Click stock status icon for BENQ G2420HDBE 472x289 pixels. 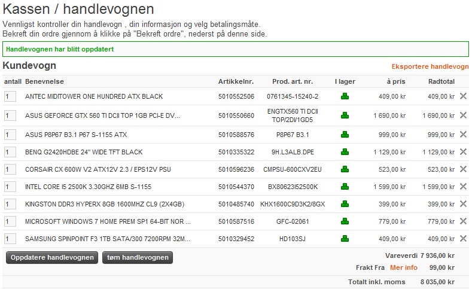345,152
